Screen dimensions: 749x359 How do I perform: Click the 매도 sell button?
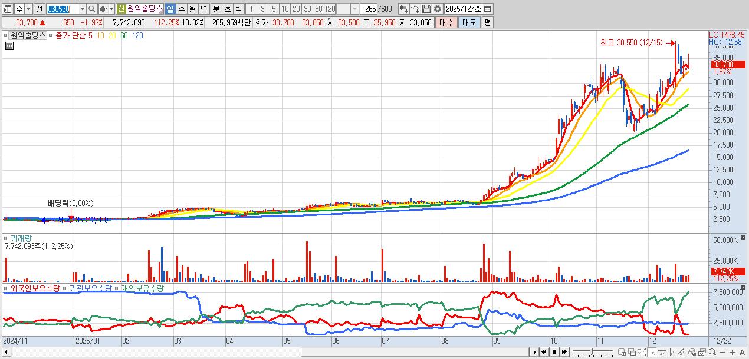pos(469,22)
